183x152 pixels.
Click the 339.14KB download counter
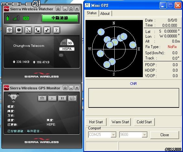[x=21, y=62]
